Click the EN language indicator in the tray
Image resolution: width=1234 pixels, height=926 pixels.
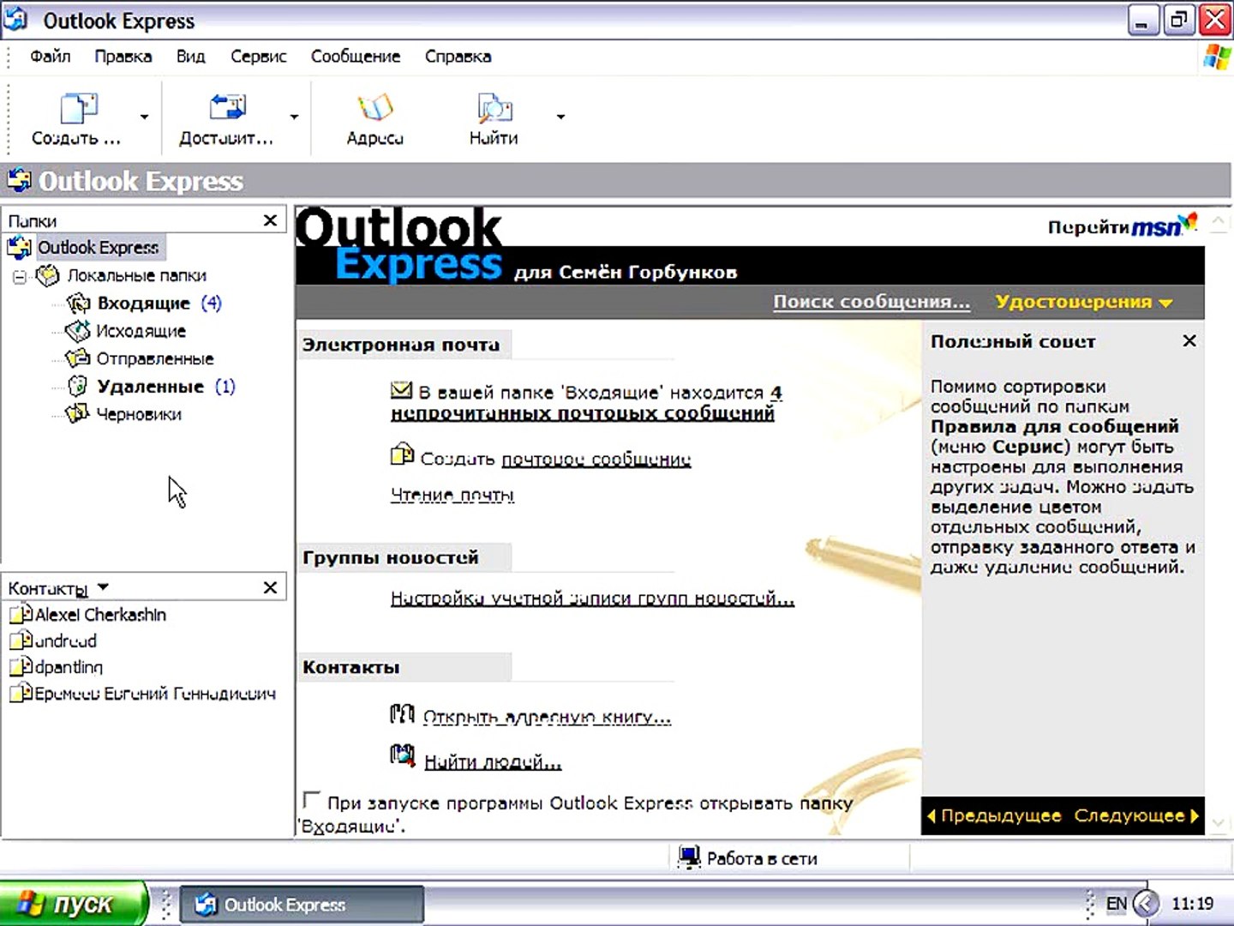[x=1117, y=904]
